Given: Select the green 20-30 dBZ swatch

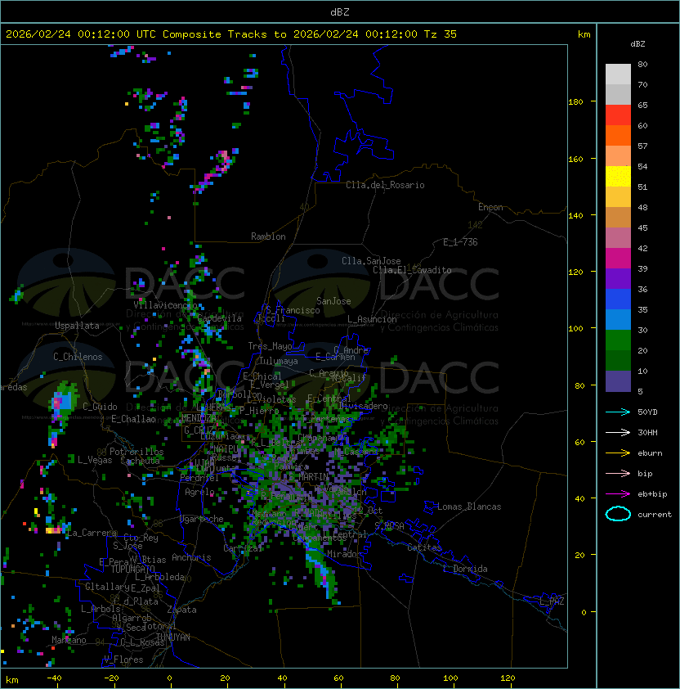Looking at the screenshot, I should click(618, 340).
